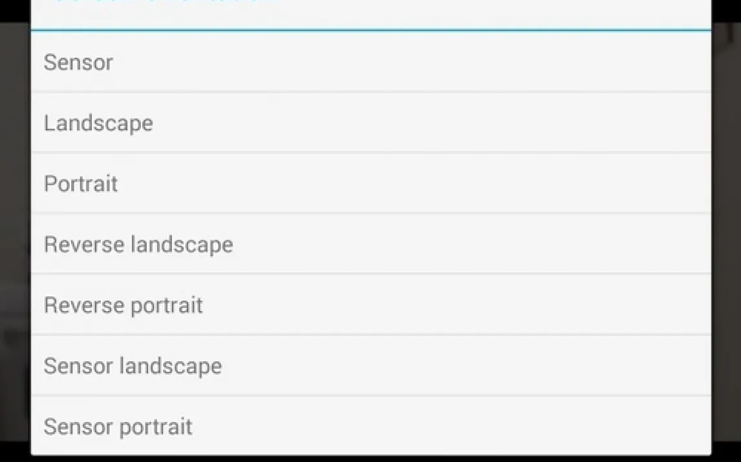The width and height of the screenshot is (741, 462).
Task: Set orientation to plain Sensor mode
Action: (x=370, y=62)
